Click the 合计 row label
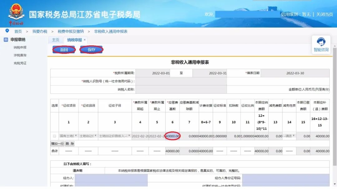 55,151
